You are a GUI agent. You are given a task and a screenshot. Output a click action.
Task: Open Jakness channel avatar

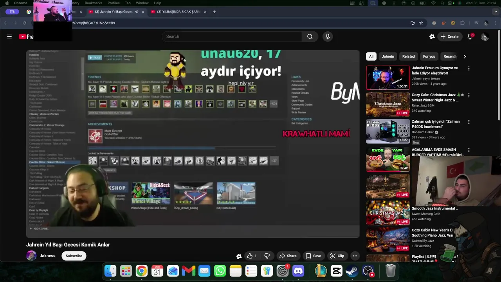pyautogui.click(x=31, y=256)
